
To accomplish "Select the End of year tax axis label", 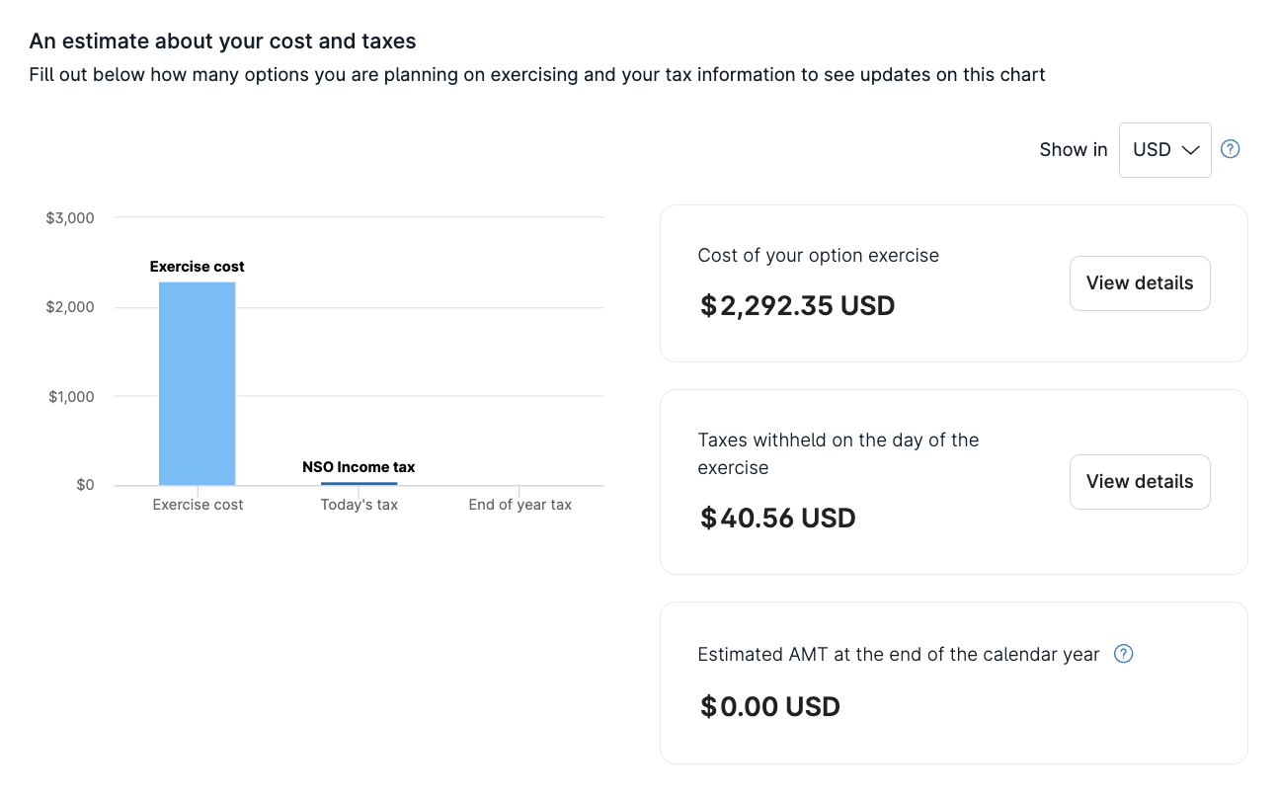I will (520, 505).
